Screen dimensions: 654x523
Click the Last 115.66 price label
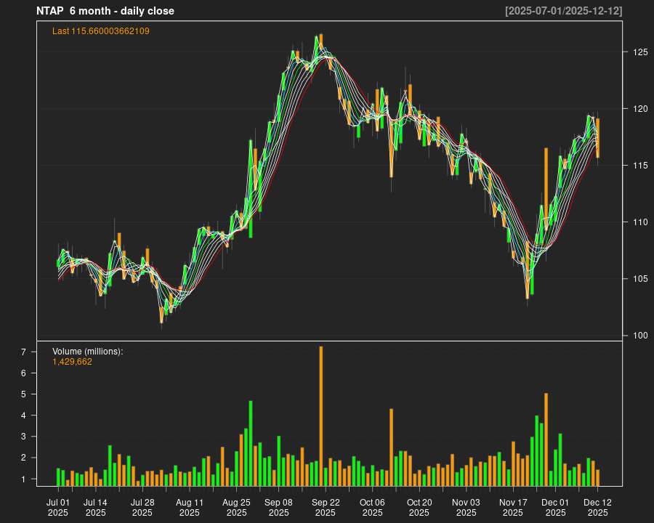pyautogui.click(x=101, y=31)
